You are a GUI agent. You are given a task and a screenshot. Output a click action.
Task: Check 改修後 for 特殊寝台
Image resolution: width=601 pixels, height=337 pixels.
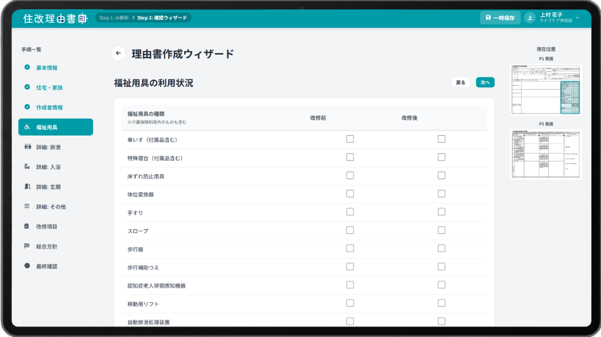click(441, 157)
